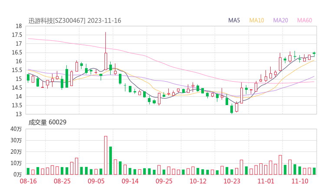Click the 08-16 date axis label

tap(28, 181)
